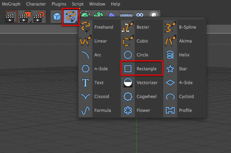The image size is (231, 153).
Task: Choose the B-Spline tool
Action: (184, 27)
